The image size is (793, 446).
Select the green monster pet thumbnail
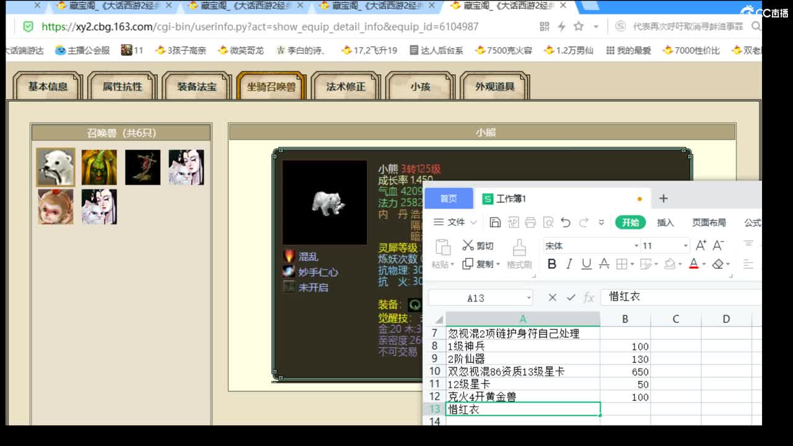99,167
